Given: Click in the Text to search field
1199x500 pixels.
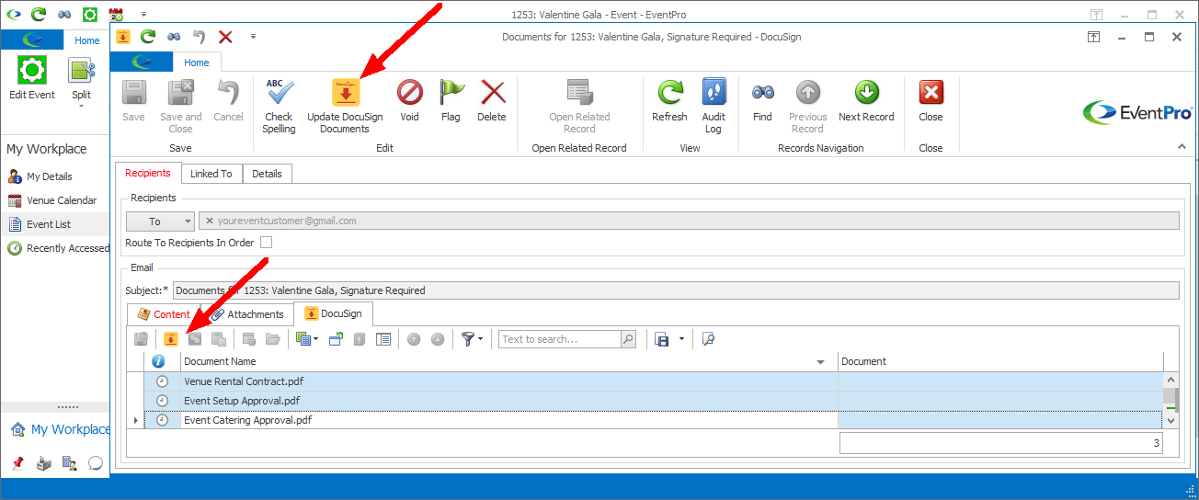Looking at the screenshot, I should point(559,339).
